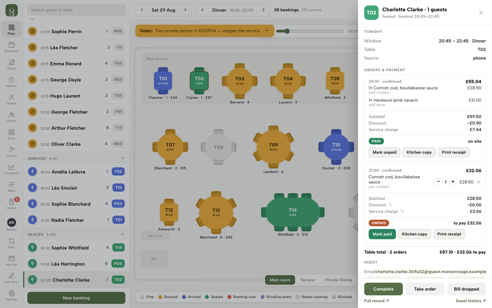Increase Cornish cod quantity with plus
Screen dimensions: 492x308
pos(453,182)
